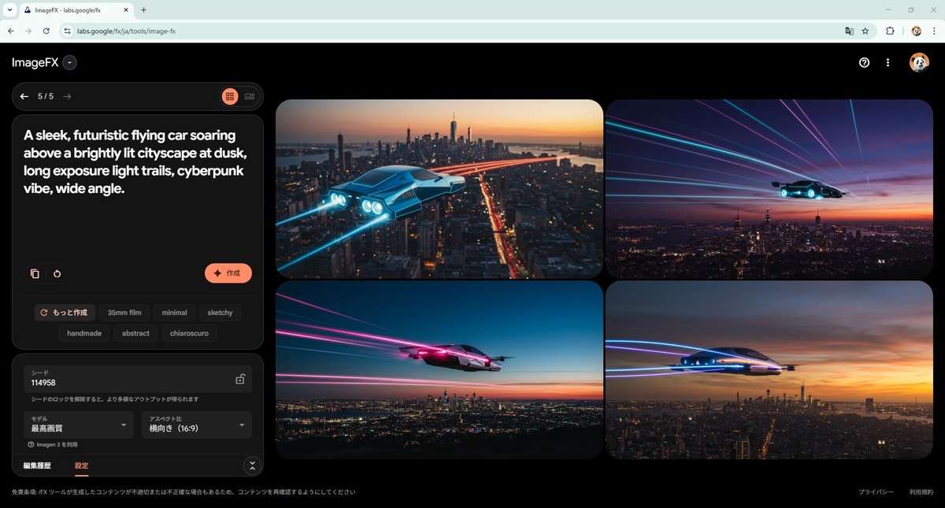Open the 利用規約 terms link
Image resolution: width=945 pixels, height=508 pixels.
coord(923,491)
